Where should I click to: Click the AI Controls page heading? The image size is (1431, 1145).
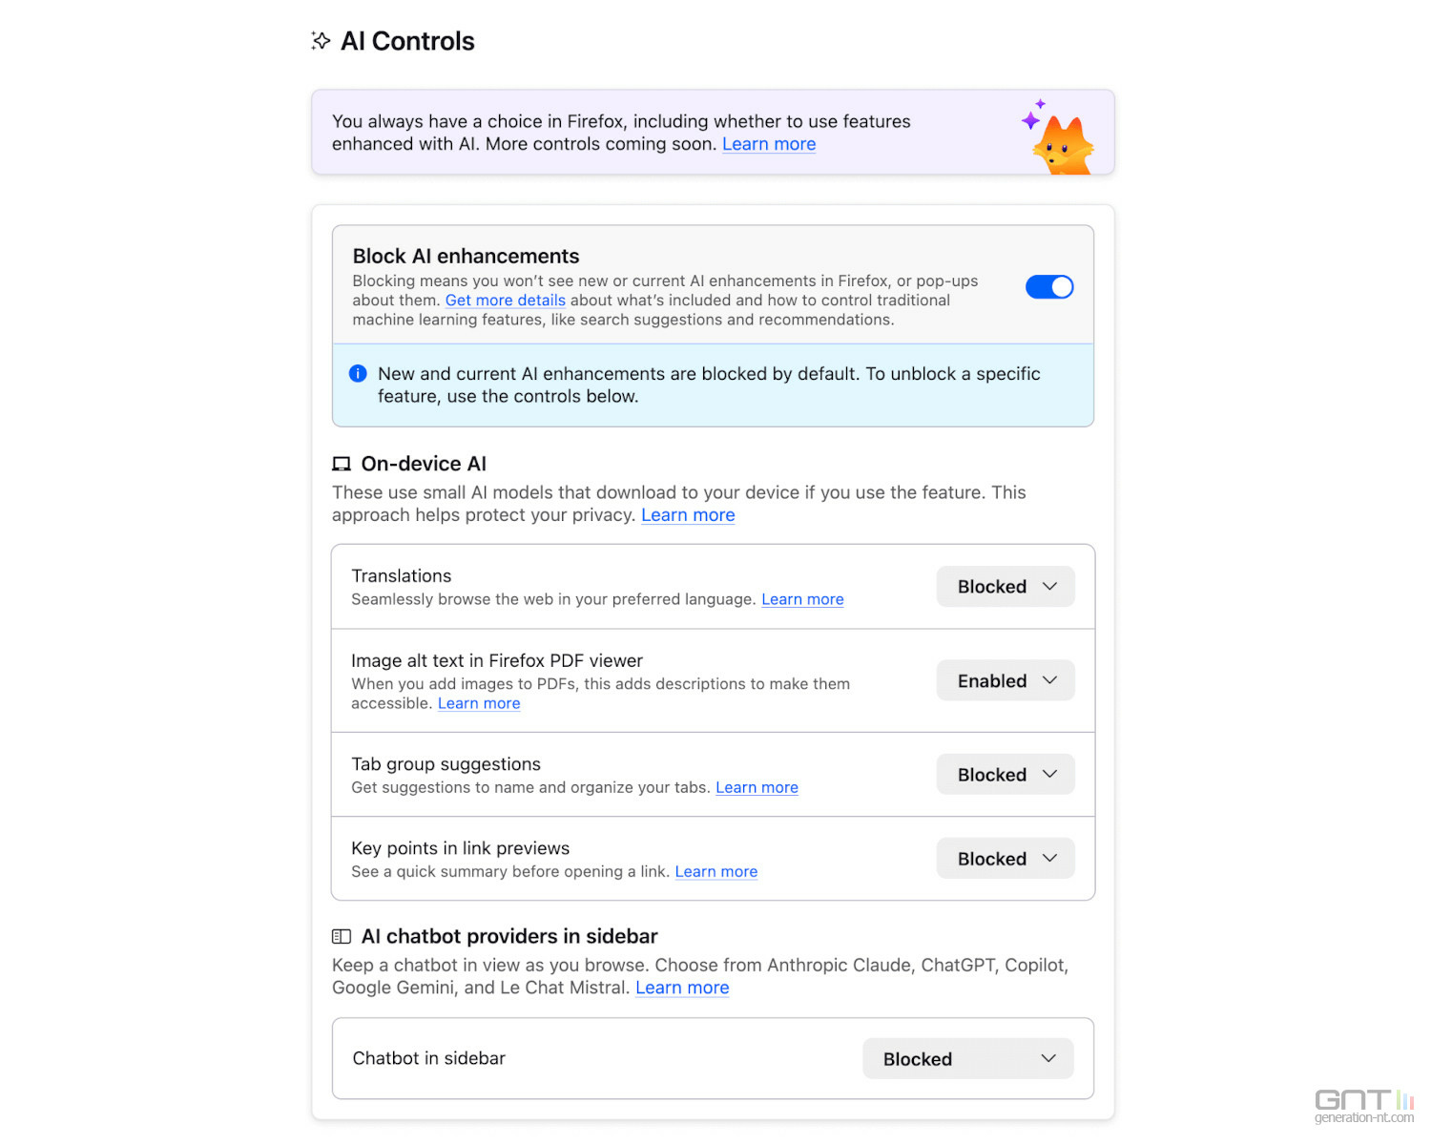pyautogui.click(x=407, y=41)
